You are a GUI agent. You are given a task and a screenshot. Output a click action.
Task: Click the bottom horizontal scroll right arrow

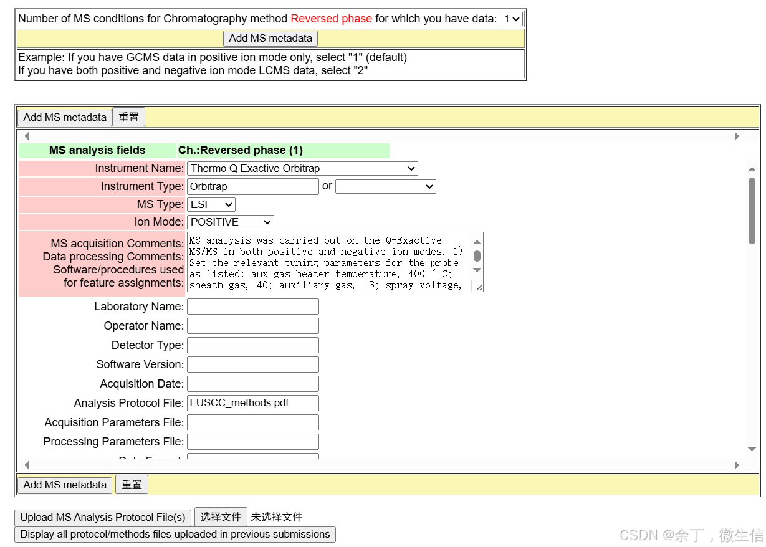coord(737,465)
